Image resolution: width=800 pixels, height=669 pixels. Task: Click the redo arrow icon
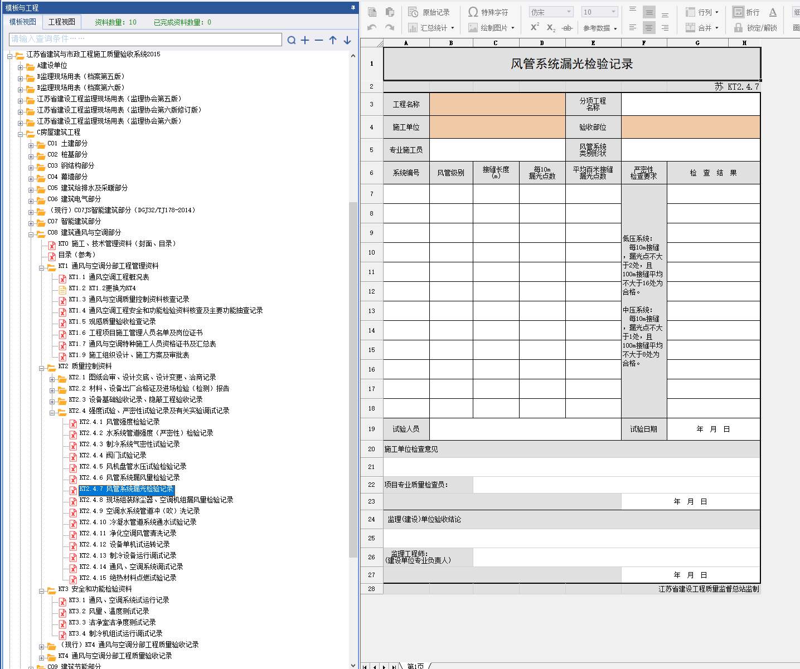pos(390,27)
